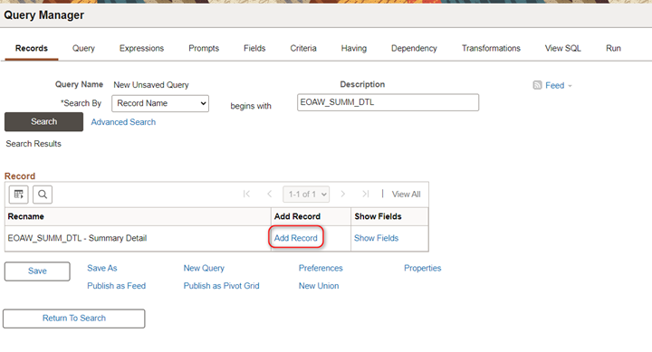The height and width of the screenshot is (352, 652).
Task: Switch to the Query tab
Action: point(83,48)
